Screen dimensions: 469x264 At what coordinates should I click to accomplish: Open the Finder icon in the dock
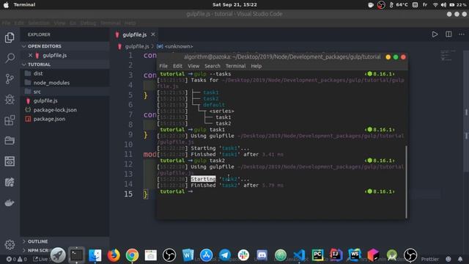(x=95, y=255)
